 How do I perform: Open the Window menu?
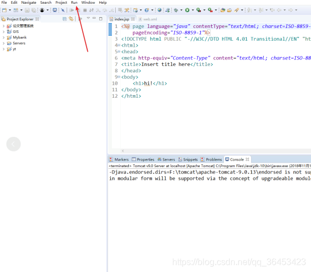coord(88,3)
